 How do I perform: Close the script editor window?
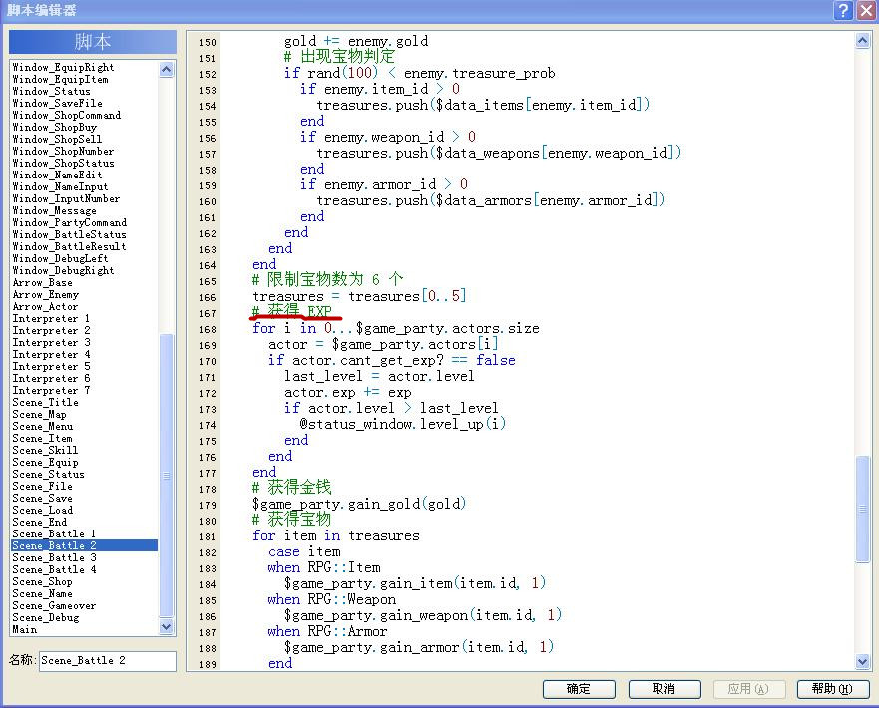point(866,10)
